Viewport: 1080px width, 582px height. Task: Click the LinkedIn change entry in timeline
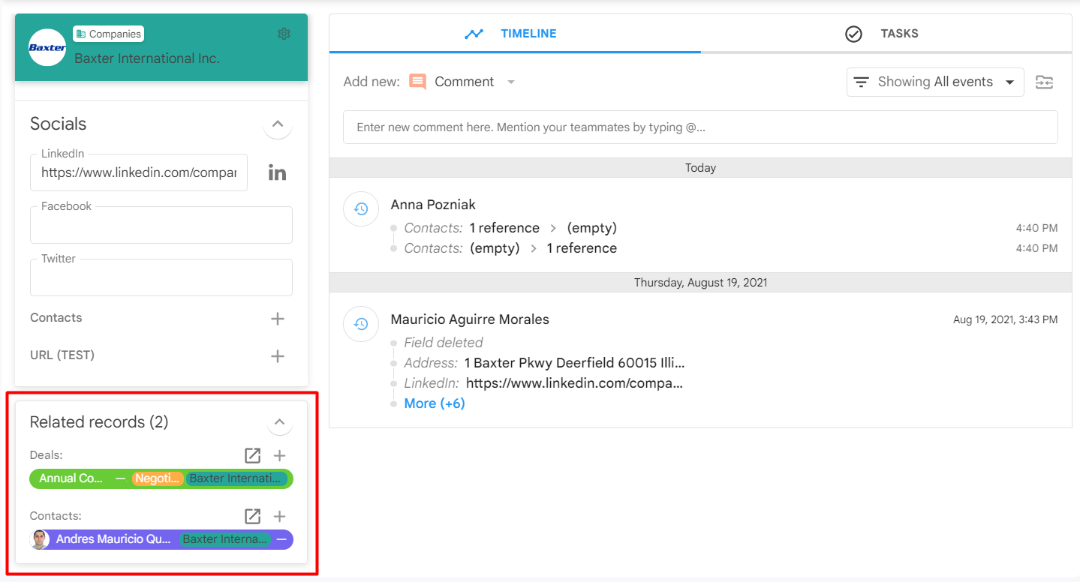coord(543,383)
